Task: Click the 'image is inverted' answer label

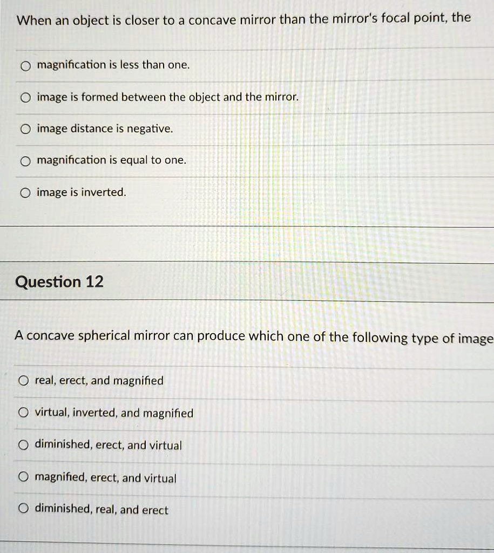Action: click(81, 192)
